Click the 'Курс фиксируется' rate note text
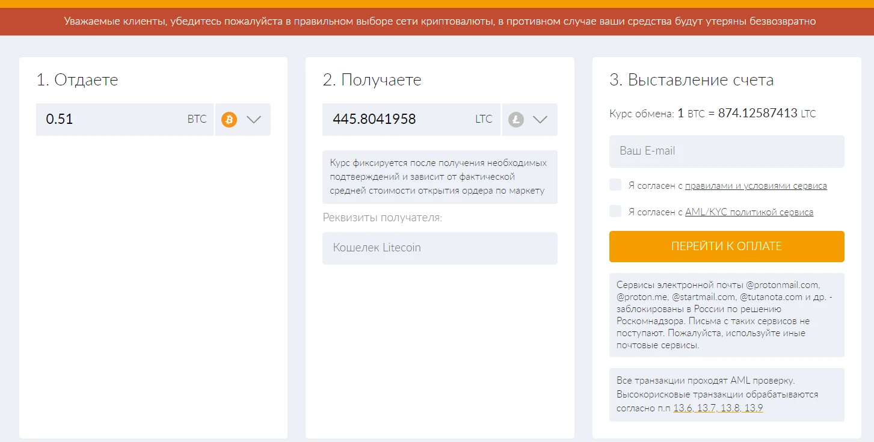 [440, 177]
